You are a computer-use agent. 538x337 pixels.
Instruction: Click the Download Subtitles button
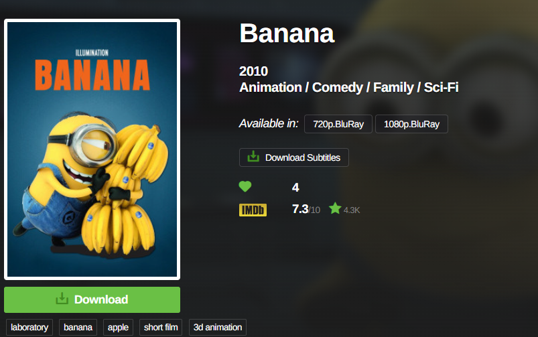(x=294, y=157)
